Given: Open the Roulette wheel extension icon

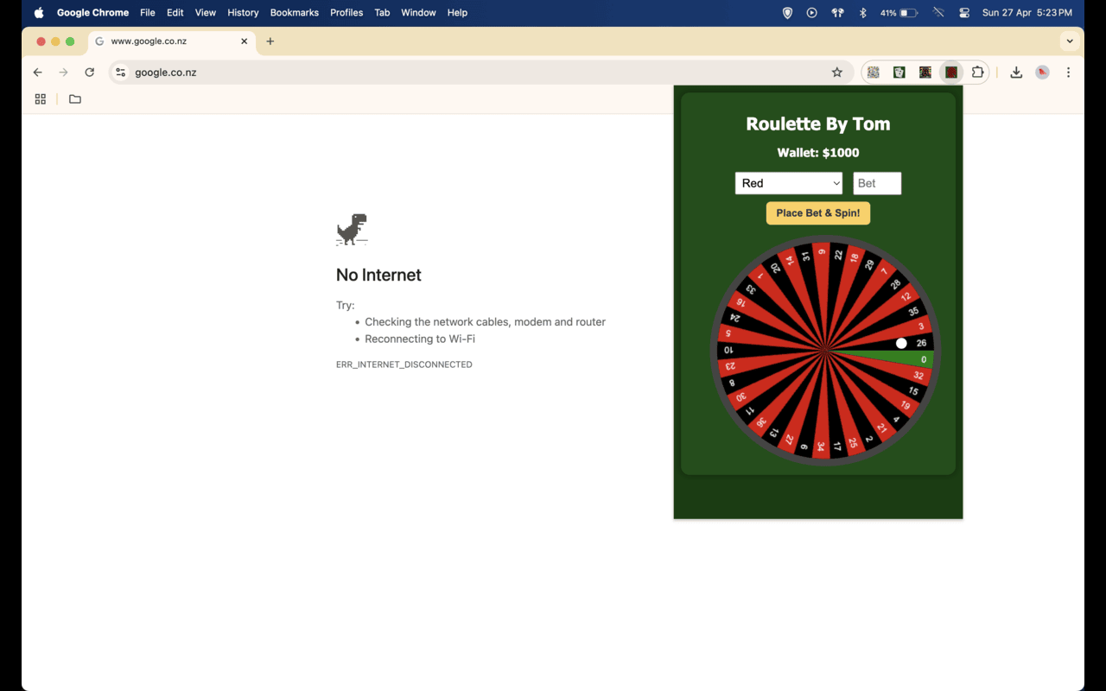Looking at the screenshot, I should coord(951,72).
